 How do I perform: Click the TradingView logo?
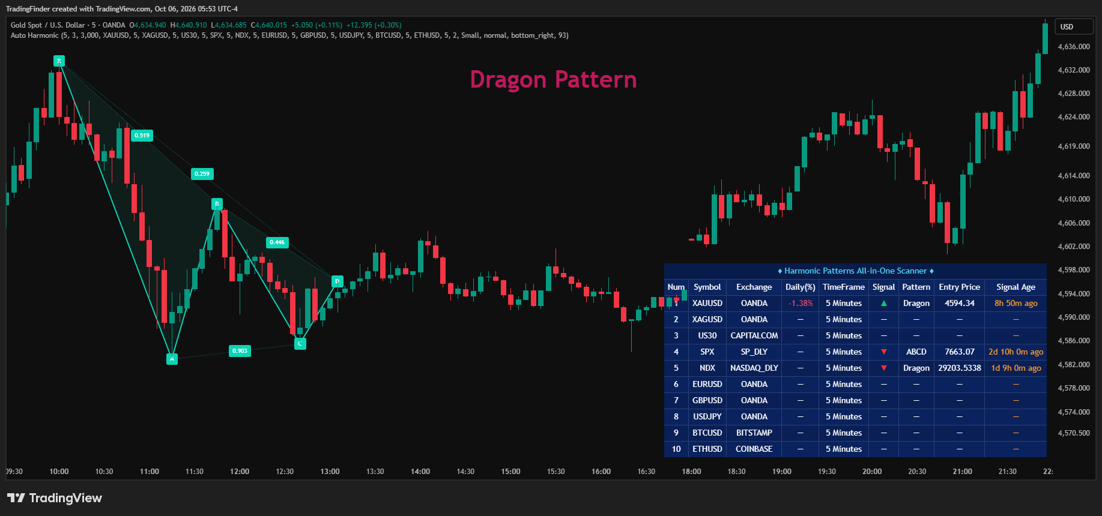(x=55, y=498)
